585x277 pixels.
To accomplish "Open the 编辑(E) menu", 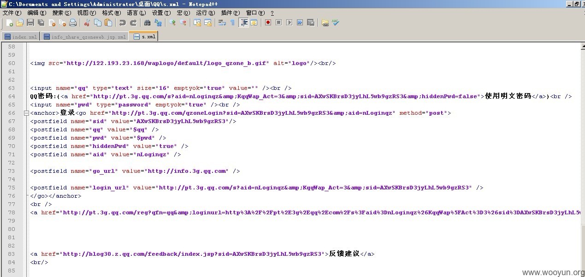I will tap(37, 12).
